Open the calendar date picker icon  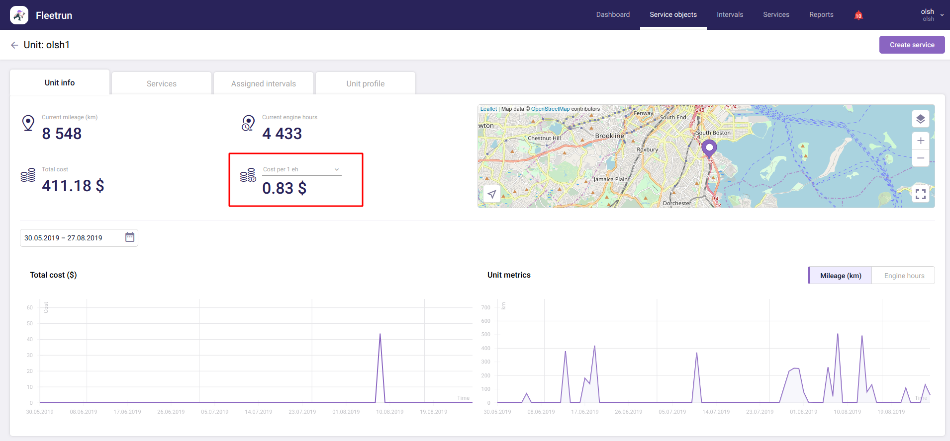[130, 237]
